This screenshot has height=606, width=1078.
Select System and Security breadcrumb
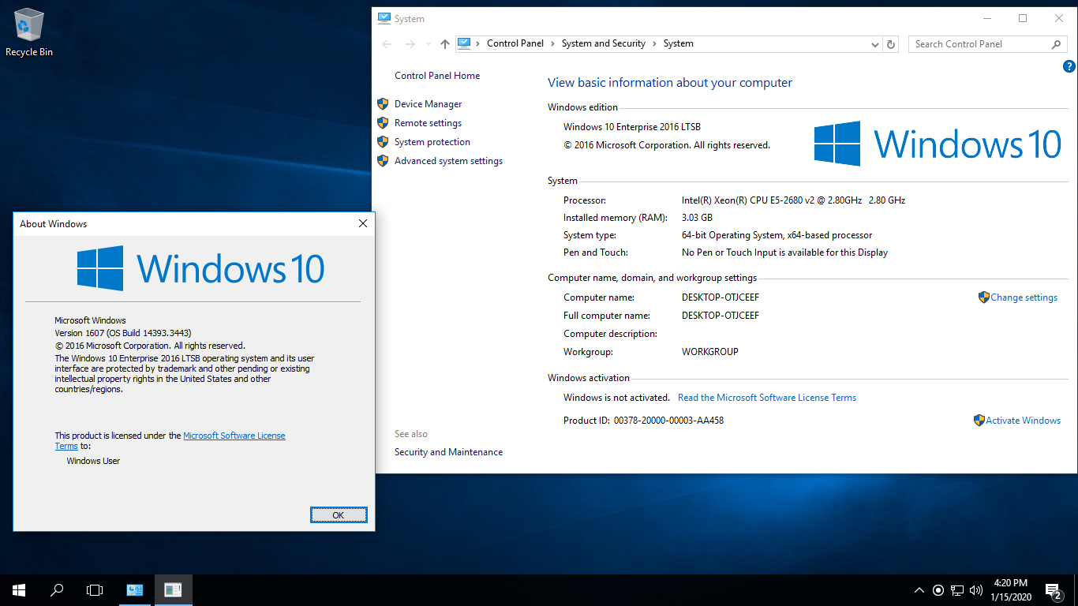tap(603, 44)
